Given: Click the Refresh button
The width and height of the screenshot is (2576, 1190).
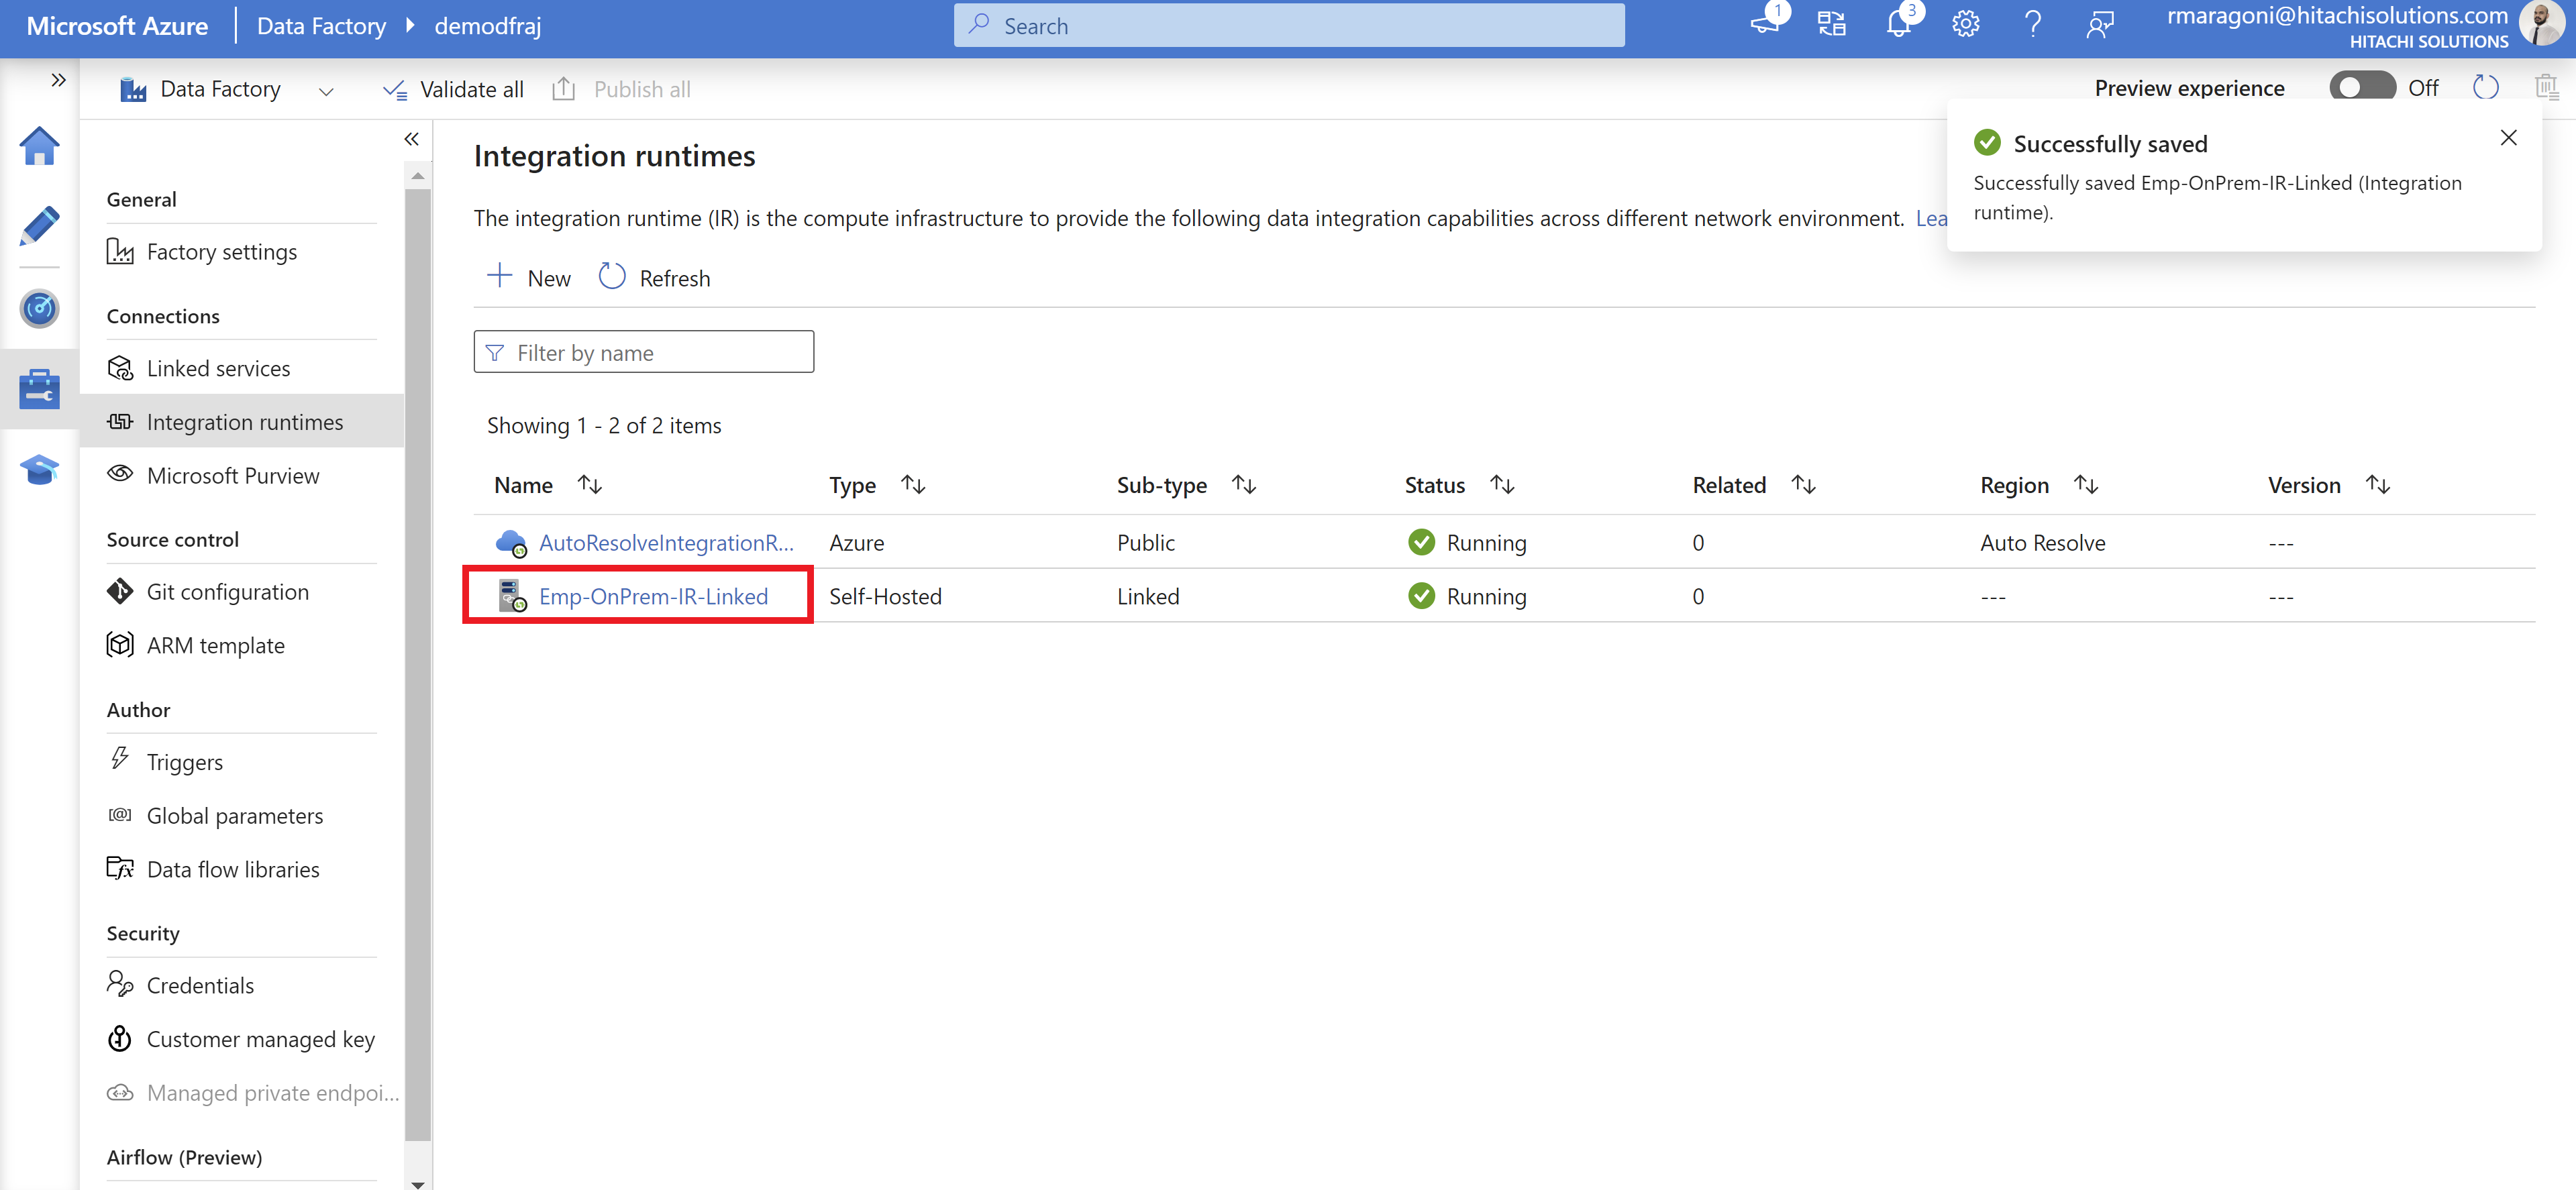Looking at the screenshot, I should click(x=654, y=277).
